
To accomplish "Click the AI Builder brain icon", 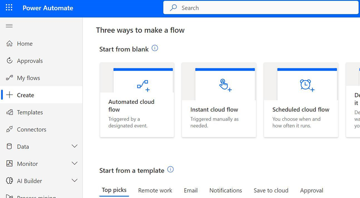I will pos(9,180).
